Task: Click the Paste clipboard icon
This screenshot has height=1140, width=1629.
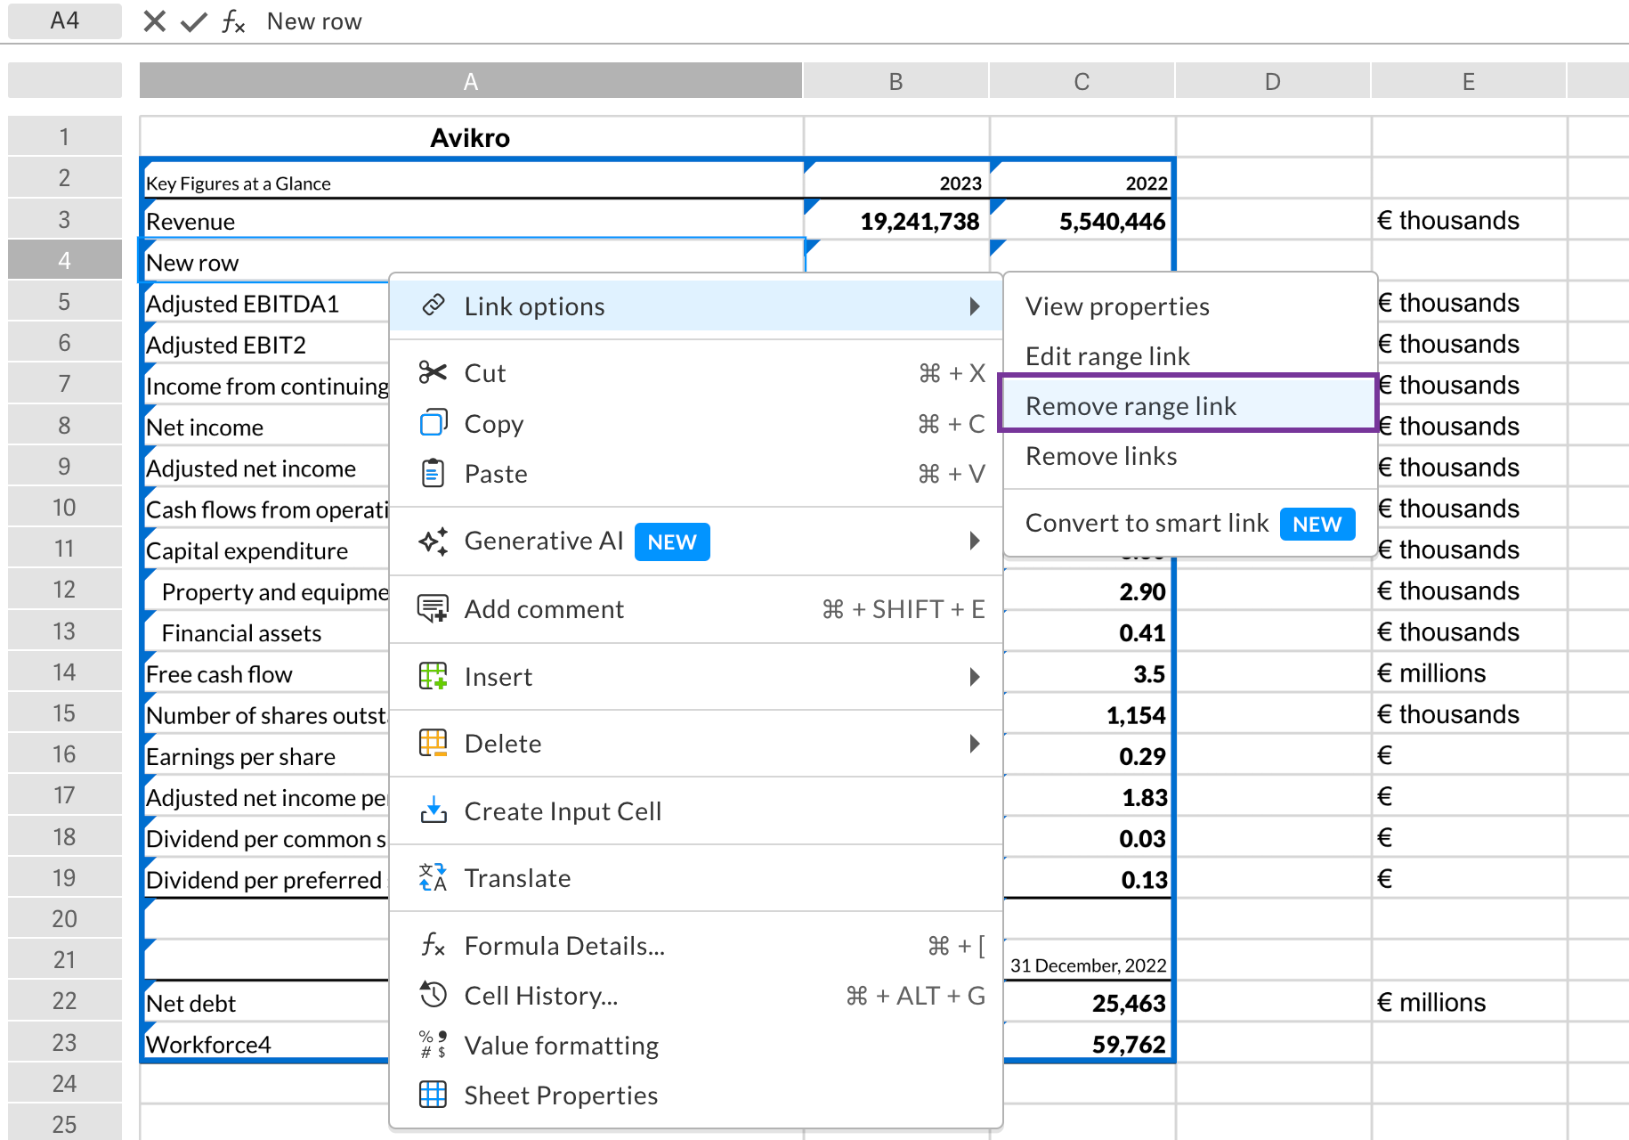Action: 434,473
